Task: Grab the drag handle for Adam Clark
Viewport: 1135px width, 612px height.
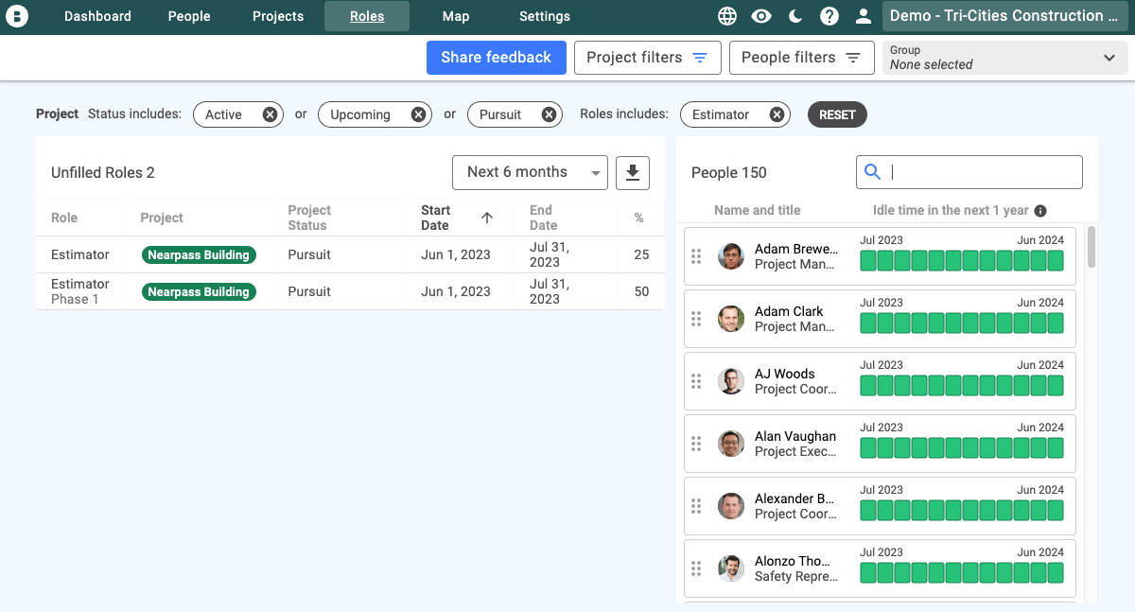Action: (696, 319)
